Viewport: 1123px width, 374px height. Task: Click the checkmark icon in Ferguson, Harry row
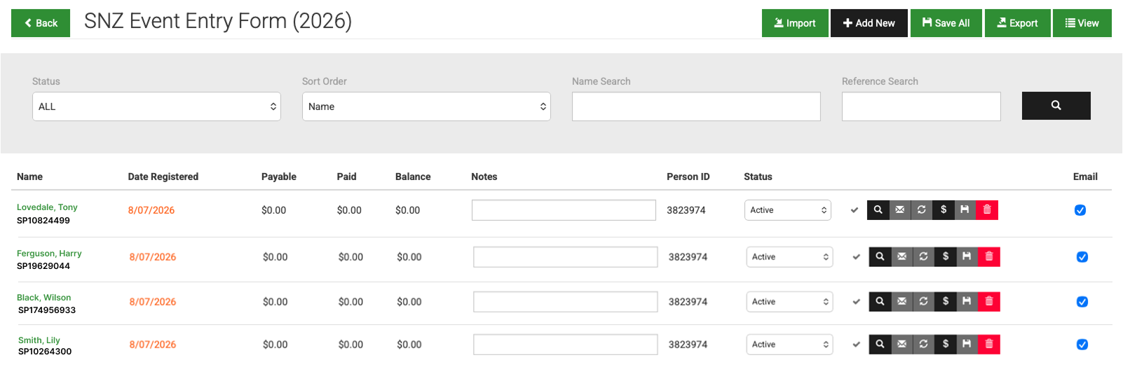click(857, 257)
